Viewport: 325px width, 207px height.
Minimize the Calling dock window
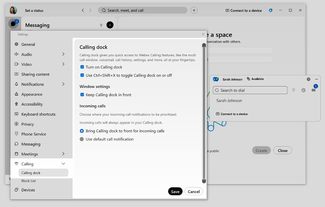[x=316, y=79]
